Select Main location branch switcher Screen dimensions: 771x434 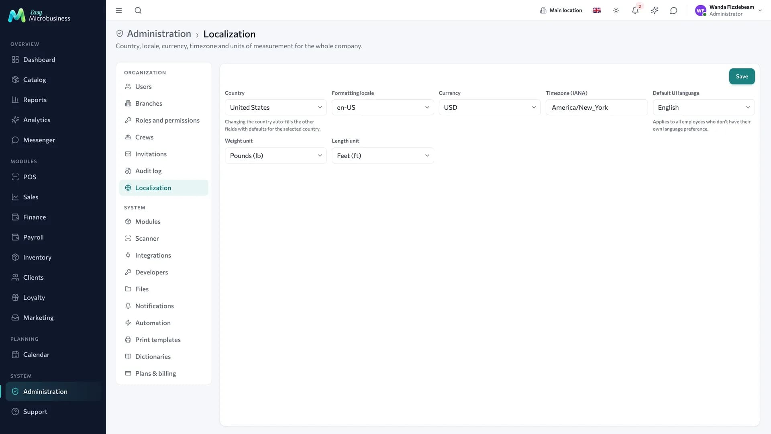(561, 10)
